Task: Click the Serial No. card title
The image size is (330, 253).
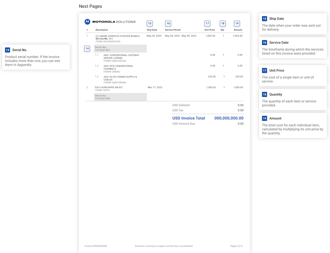Action: tap(20, 50)
